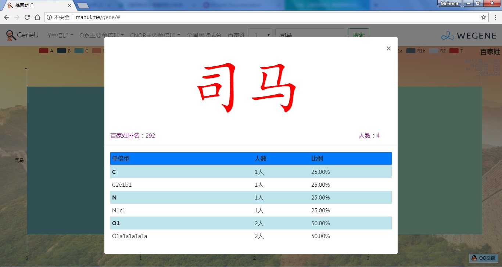
Task: Close the 司马 surname popup
Action: point(388,48)
